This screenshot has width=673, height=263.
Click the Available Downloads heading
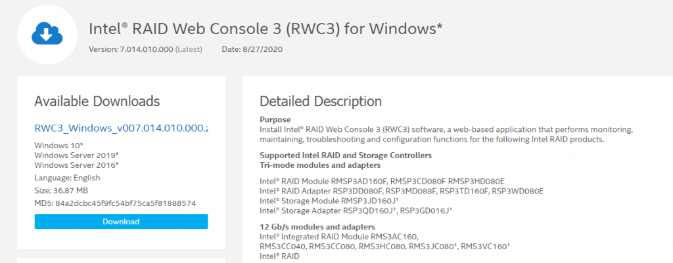[97, 102]
